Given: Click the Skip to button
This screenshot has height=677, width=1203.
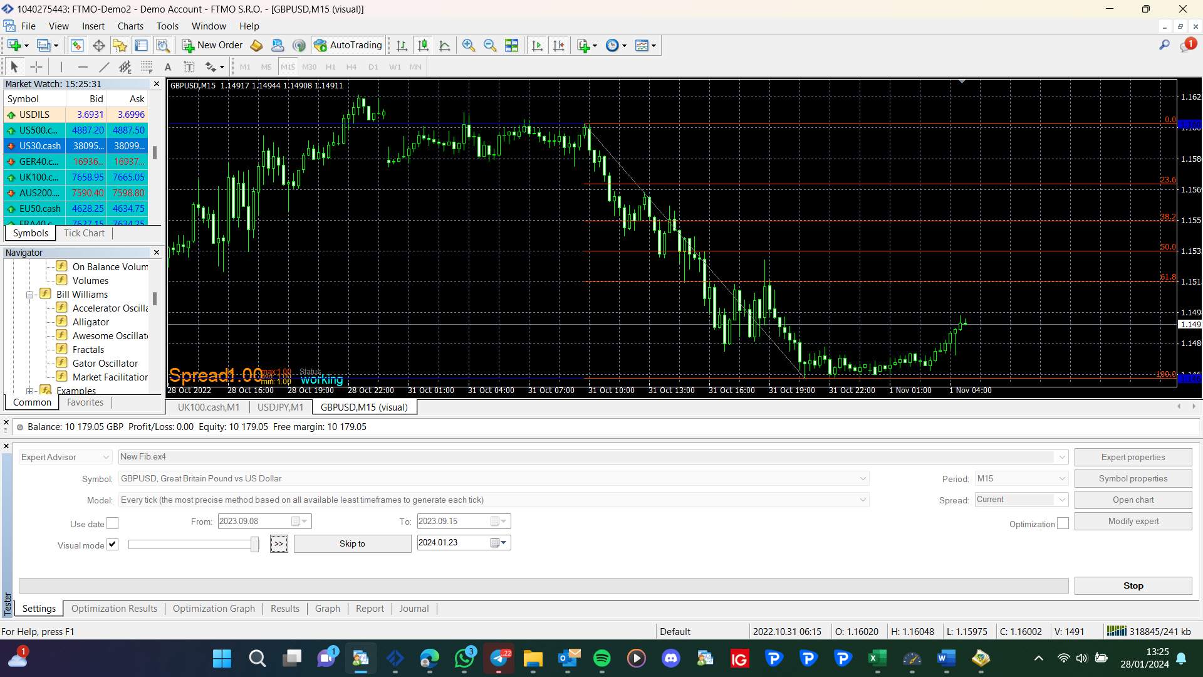Looking at the screenshot, I should (352, 543).
